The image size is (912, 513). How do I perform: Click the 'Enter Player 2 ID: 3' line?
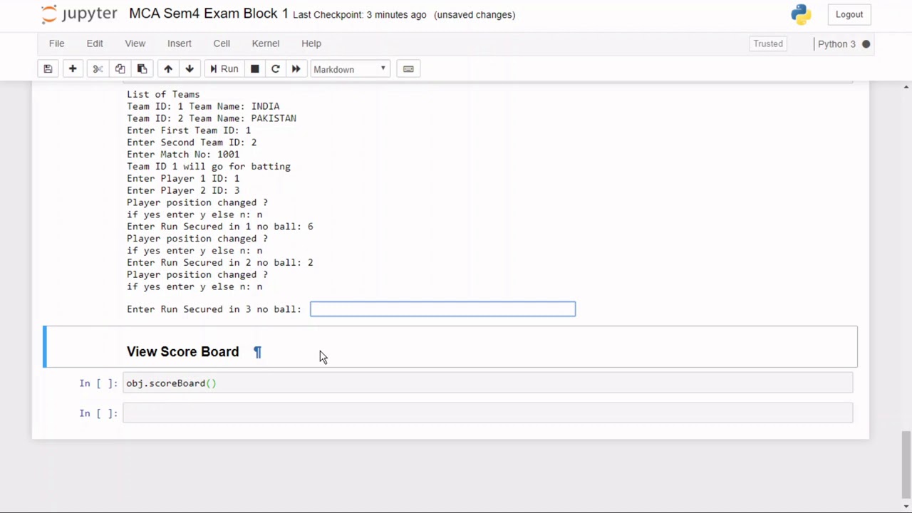coord(183,190)
